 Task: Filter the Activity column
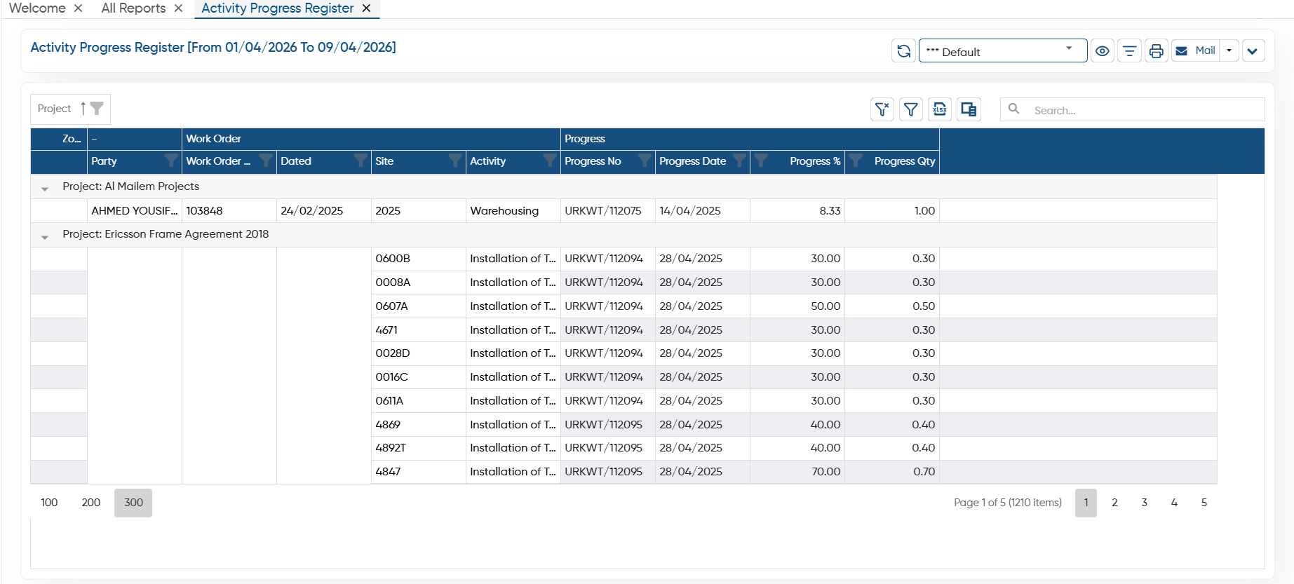tap(549, 161)
